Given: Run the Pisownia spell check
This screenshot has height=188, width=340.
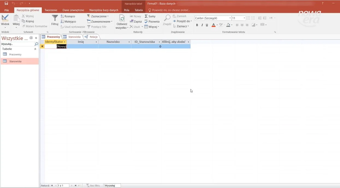Looking at the screenshot, I should (x=152, y=22).
